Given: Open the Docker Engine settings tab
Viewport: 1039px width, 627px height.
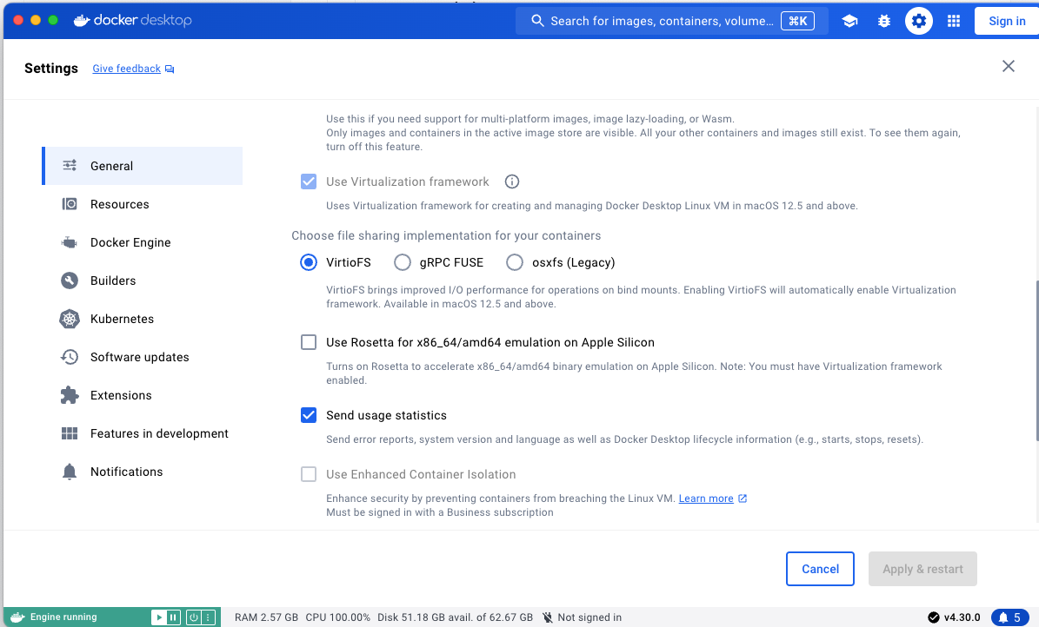Looking at the screenshot, I should click(x=143, y=242).
